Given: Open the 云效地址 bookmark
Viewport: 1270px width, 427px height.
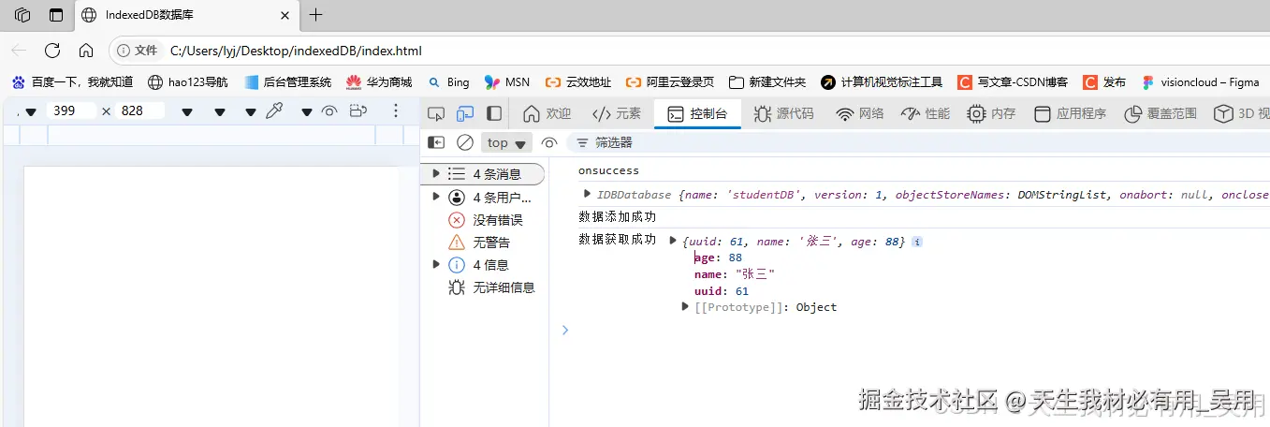Looking at the screenshot, I should point(578,82).
